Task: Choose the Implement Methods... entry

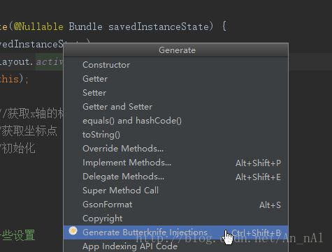Action: [176, 163]
